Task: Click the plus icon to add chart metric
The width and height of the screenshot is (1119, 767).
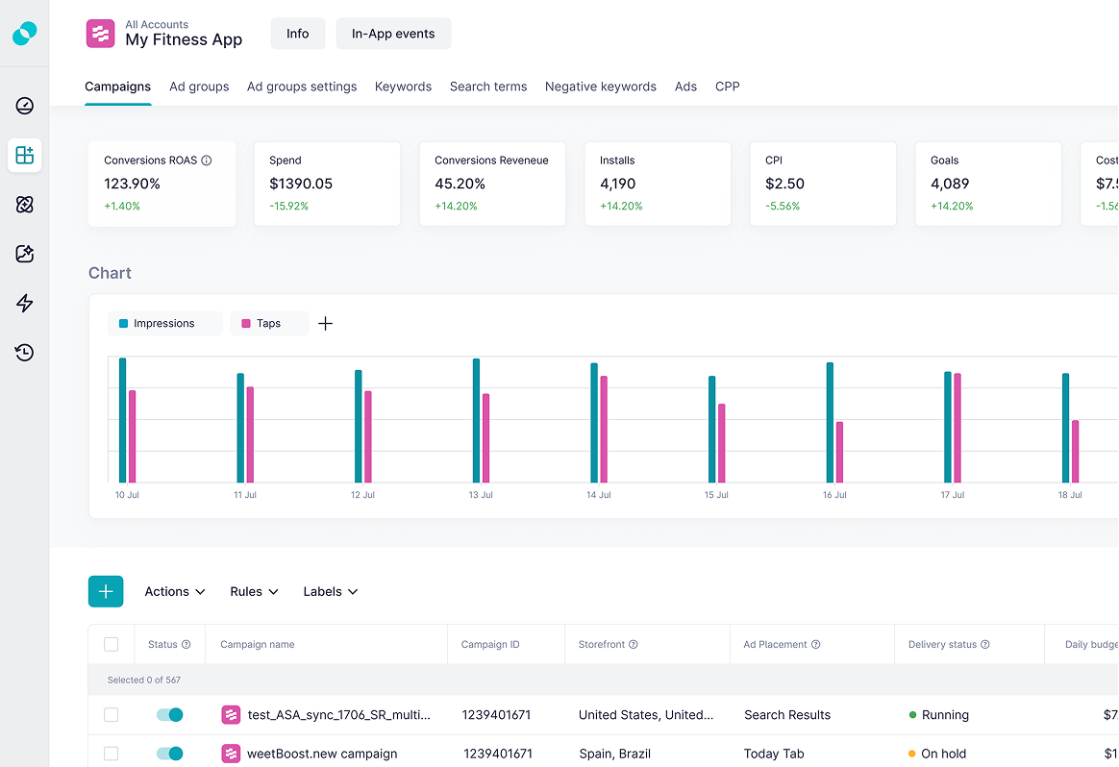Action: (x=325, y=324)
